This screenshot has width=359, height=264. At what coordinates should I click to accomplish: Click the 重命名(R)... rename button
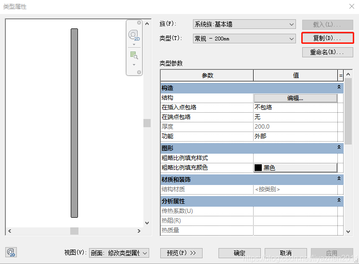328,52
